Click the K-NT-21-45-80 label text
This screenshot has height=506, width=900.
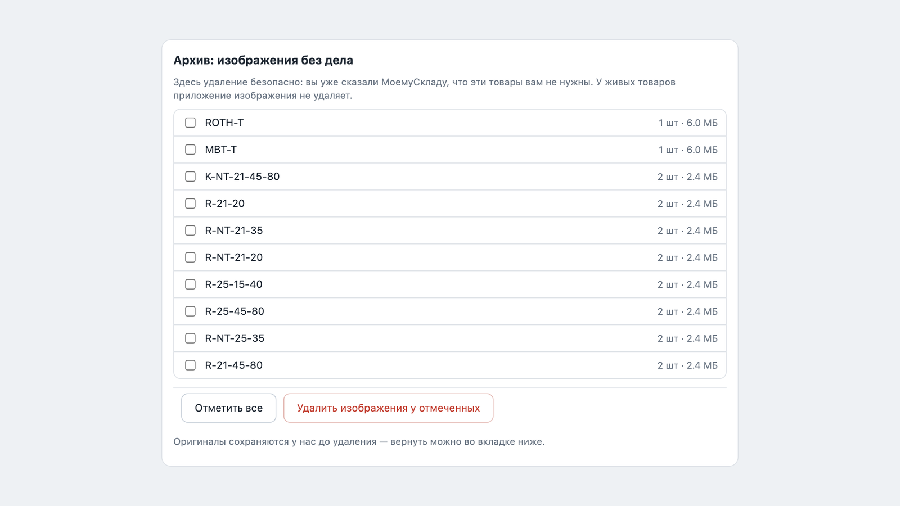point(242,177)
